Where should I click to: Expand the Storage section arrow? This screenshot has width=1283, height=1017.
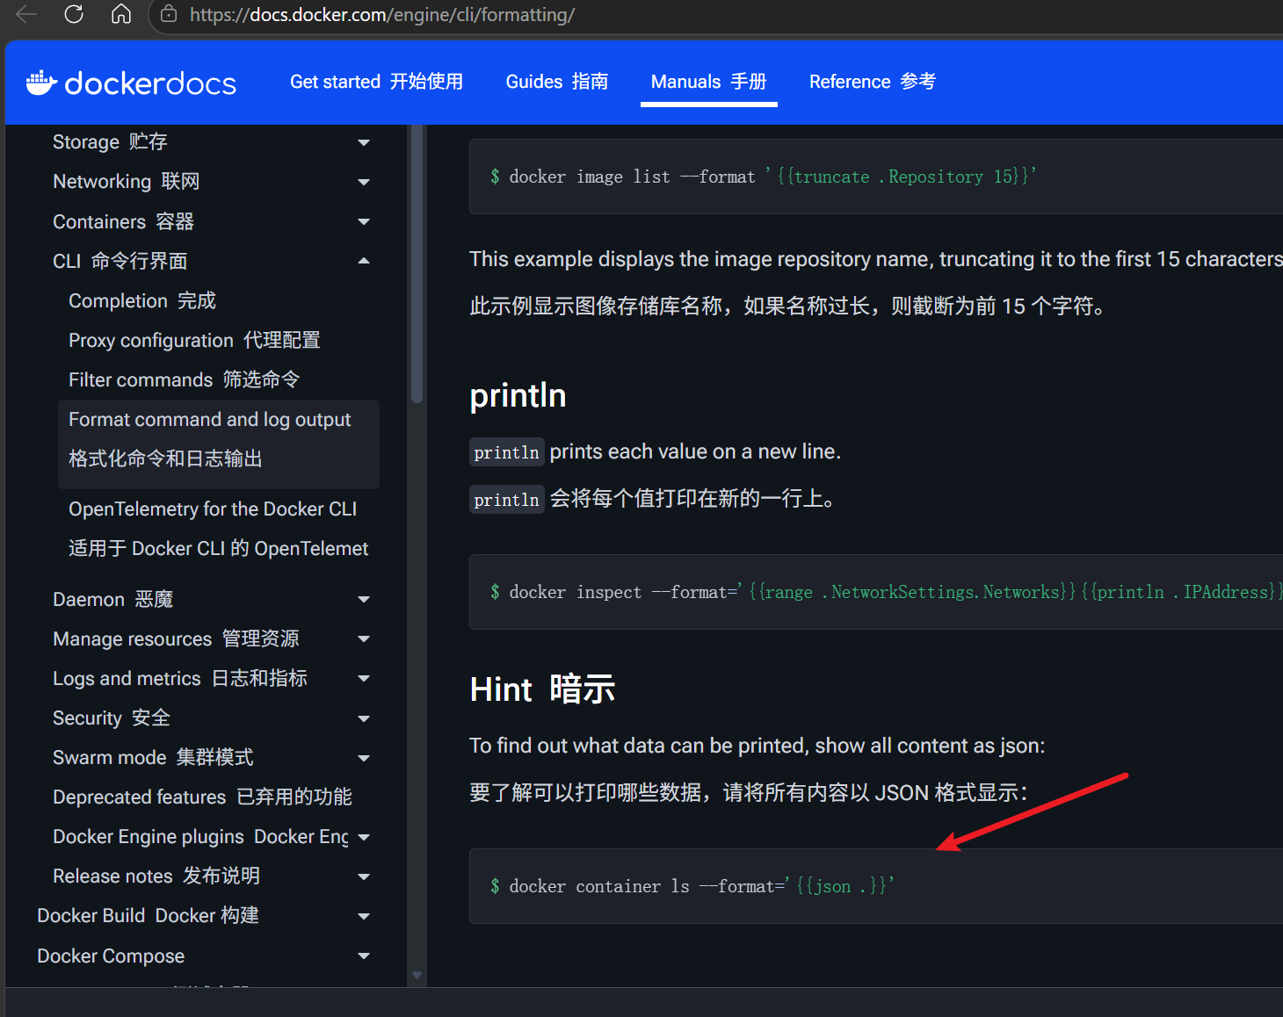coord(364,142)
